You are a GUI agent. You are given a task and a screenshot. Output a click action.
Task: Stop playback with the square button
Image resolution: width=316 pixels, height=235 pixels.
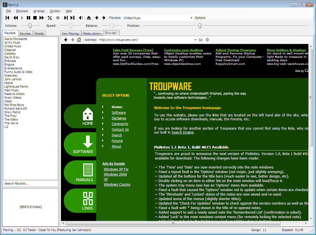pos(35,18)
